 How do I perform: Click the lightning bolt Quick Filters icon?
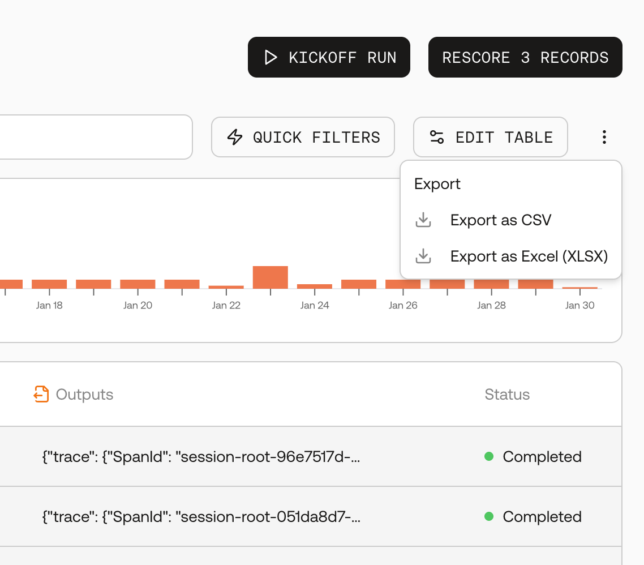coord(235,137)
